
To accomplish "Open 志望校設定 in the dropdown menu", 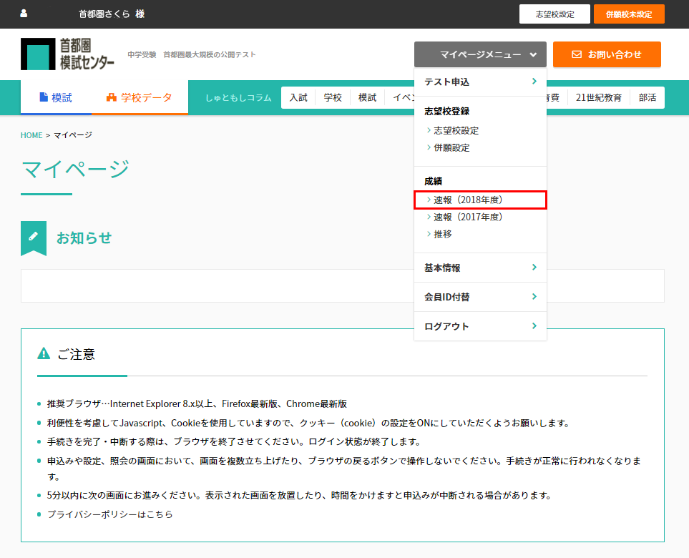I will (456, 131).
